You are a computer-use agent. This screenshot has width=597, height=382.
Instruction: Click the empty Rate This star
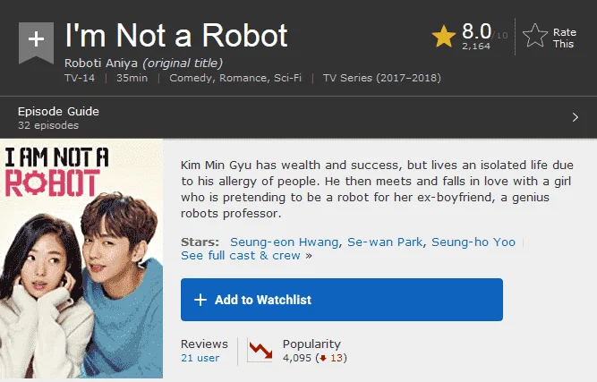tap(535, 36)
